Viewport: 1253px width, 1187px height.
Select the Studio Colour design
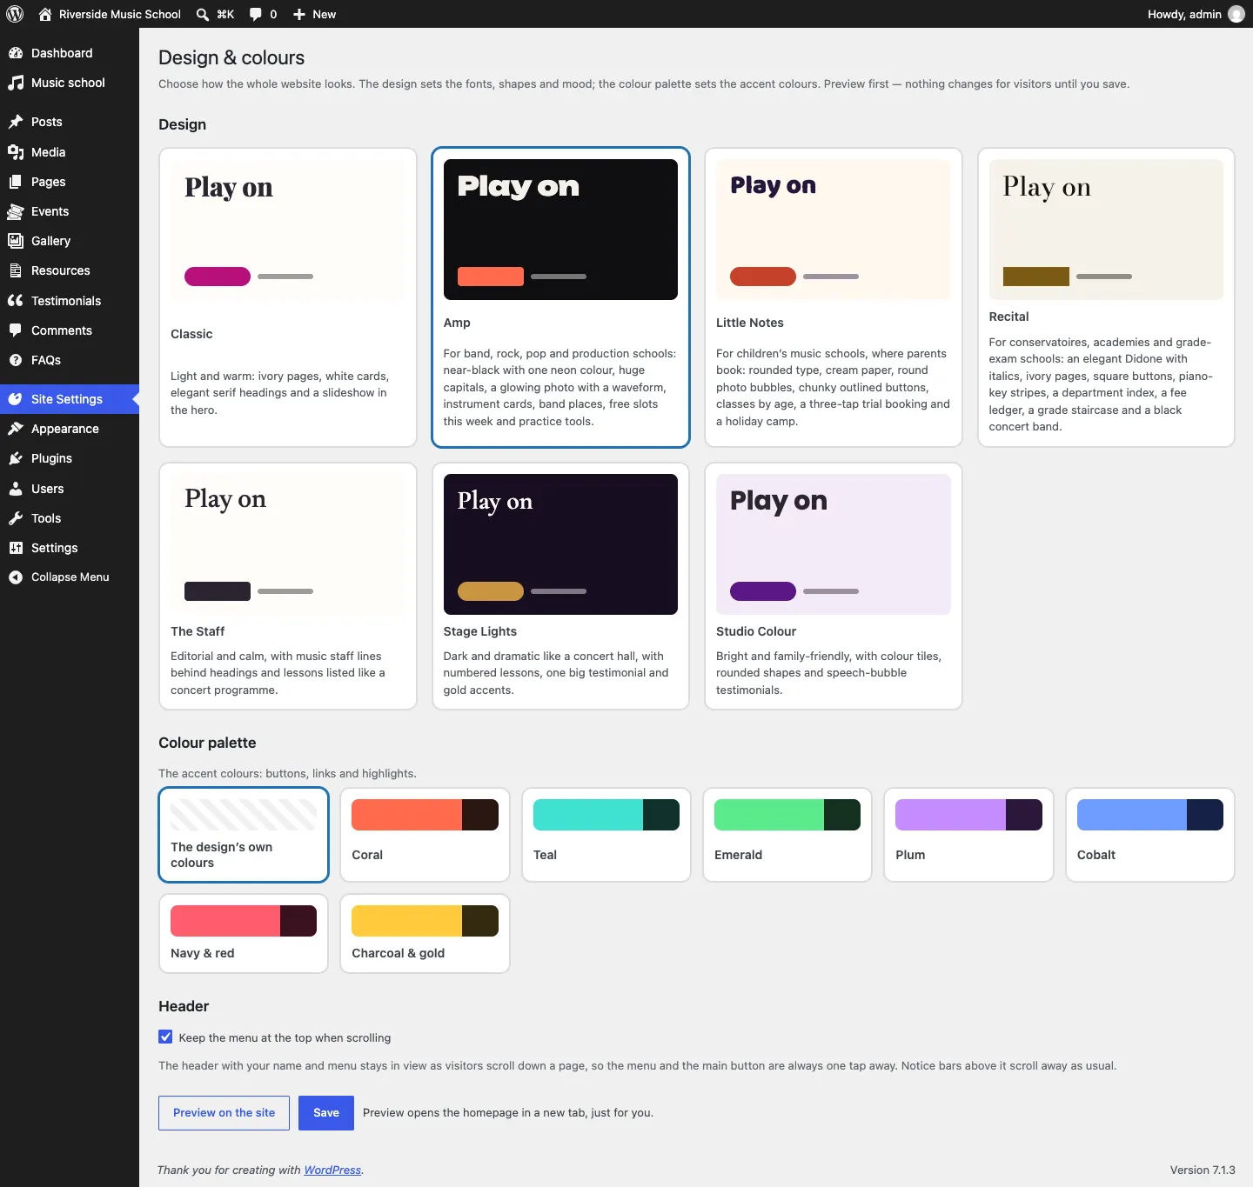(x=834, y=586)
